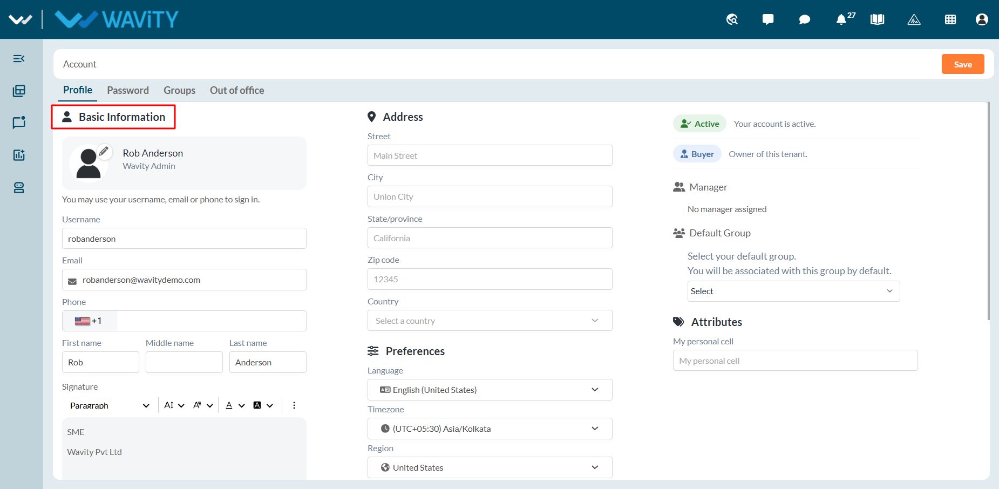Click the Buyer role badge
This screenshot has height=489, width=999.
point(697,154)
